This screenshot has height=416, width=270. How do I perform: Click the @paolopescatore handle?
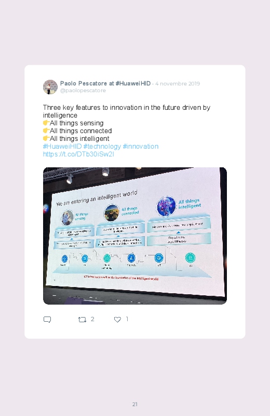click(x=83, y=91)
